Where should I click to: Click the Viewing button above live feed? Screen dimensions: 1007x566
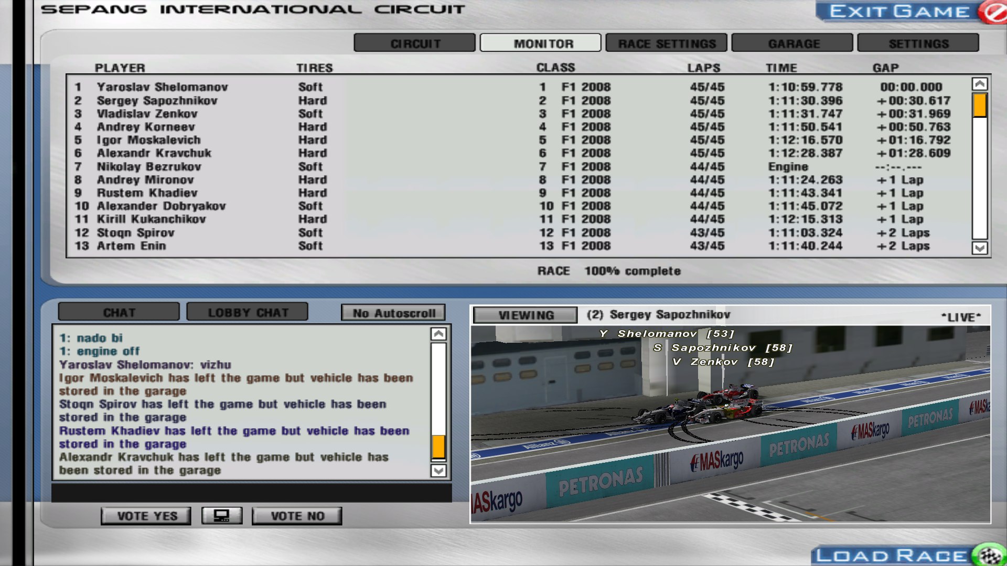[526, 315]
